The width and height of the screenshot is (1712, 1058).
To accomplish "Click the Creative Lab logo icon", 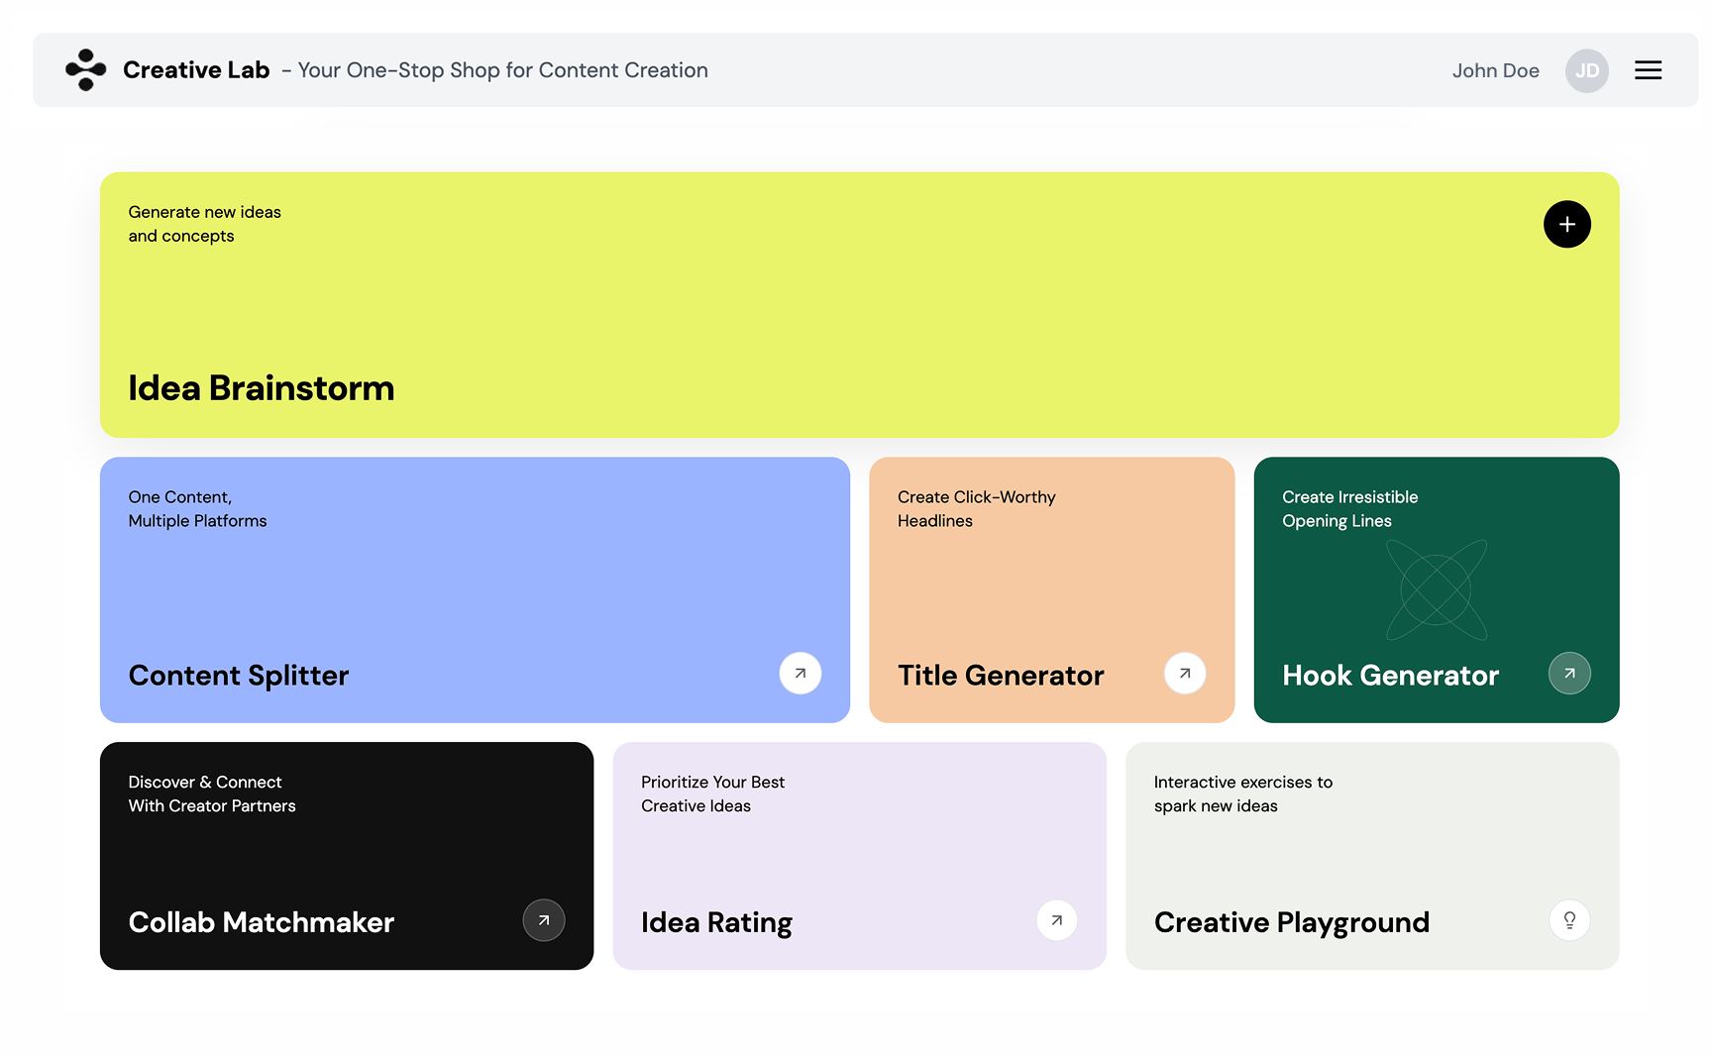I will coord(86,70).
